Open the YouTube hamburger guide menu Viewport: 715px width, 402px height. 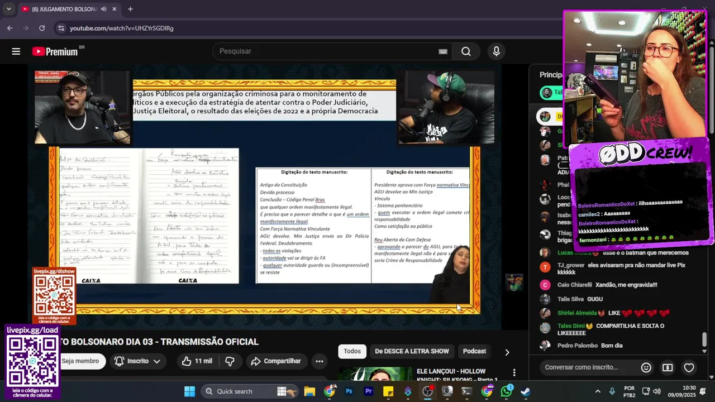pyautogui.click(x=16, y=51)
